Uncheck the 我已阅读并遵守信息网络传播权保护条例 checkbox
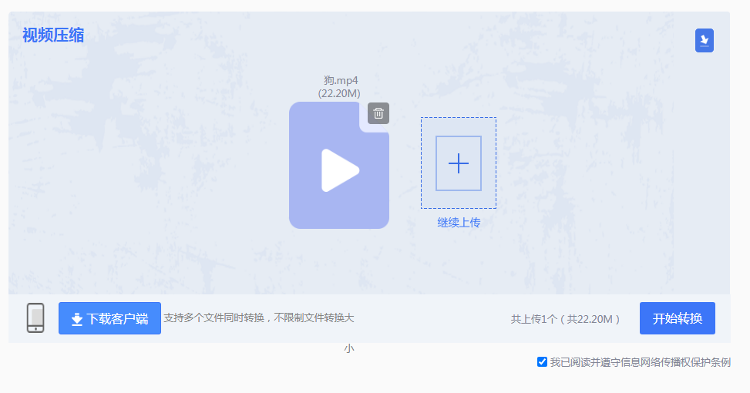 click(x=542, y=362)
